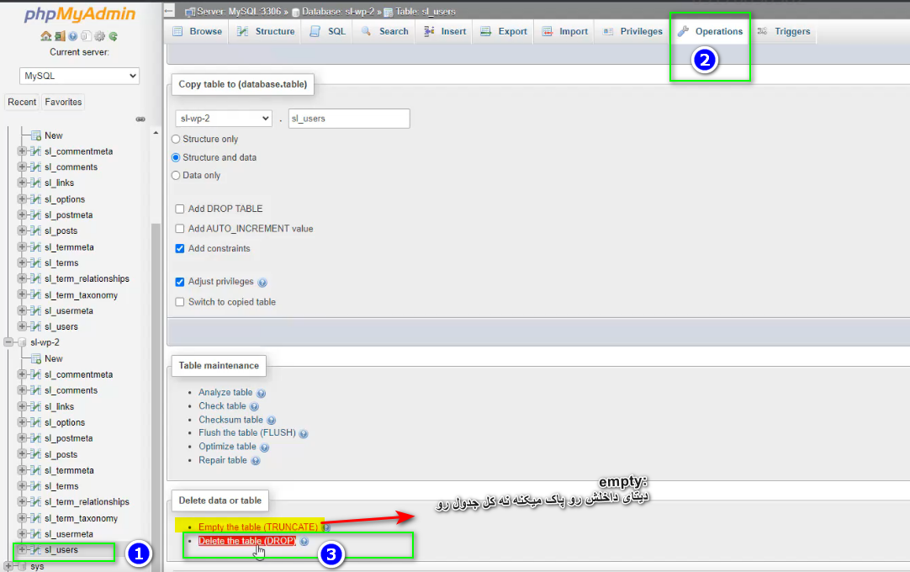910x572 pixels.
Task: Expand the sys database tree node
Action: pyautogui.click(x=8, y=565)
